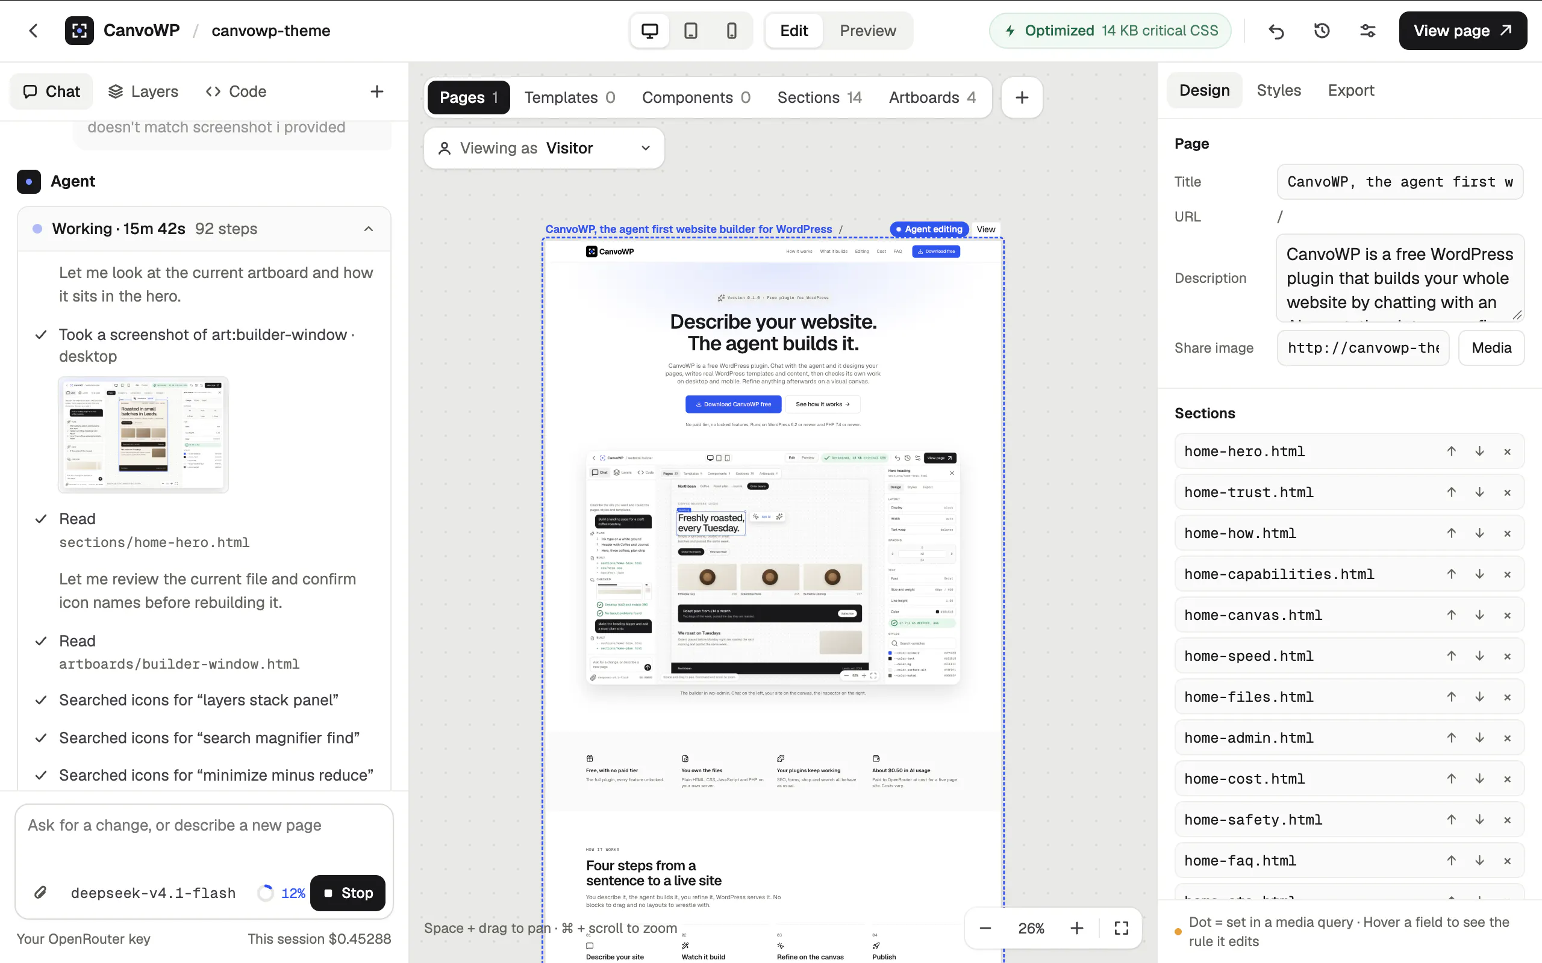1542x963 pixels.
Task: Open the Export tab in right panel
Action: click(1351, 90)
